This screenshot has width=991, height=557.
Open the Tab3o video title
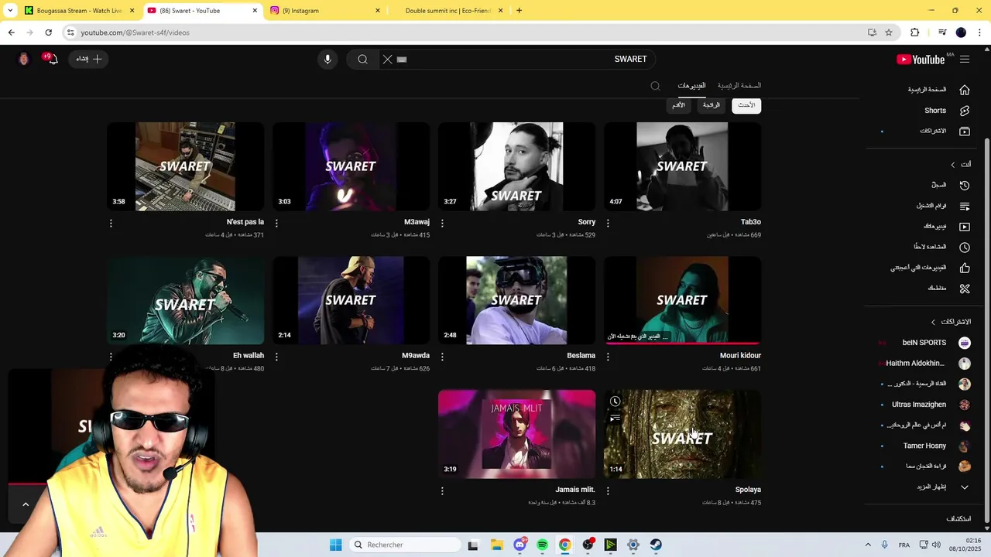pos(750,222)
